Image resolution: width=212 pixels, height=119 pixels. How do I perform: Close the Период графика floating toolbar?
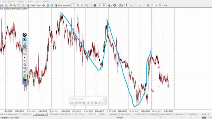tap(105, 99)
